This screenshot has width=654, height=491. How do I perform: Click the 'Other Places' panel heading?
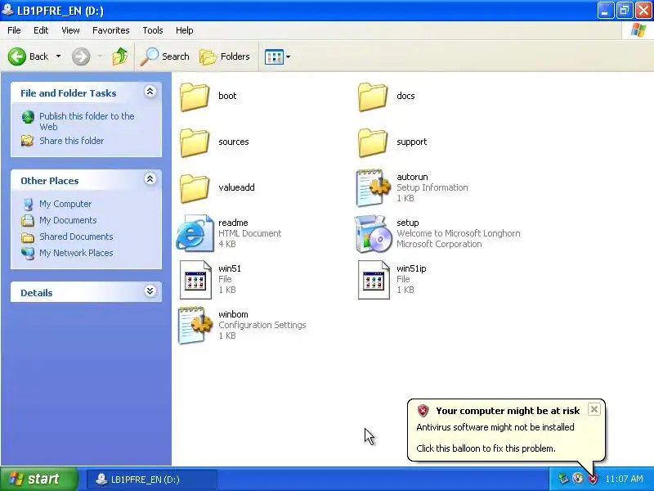click(50, 181)
